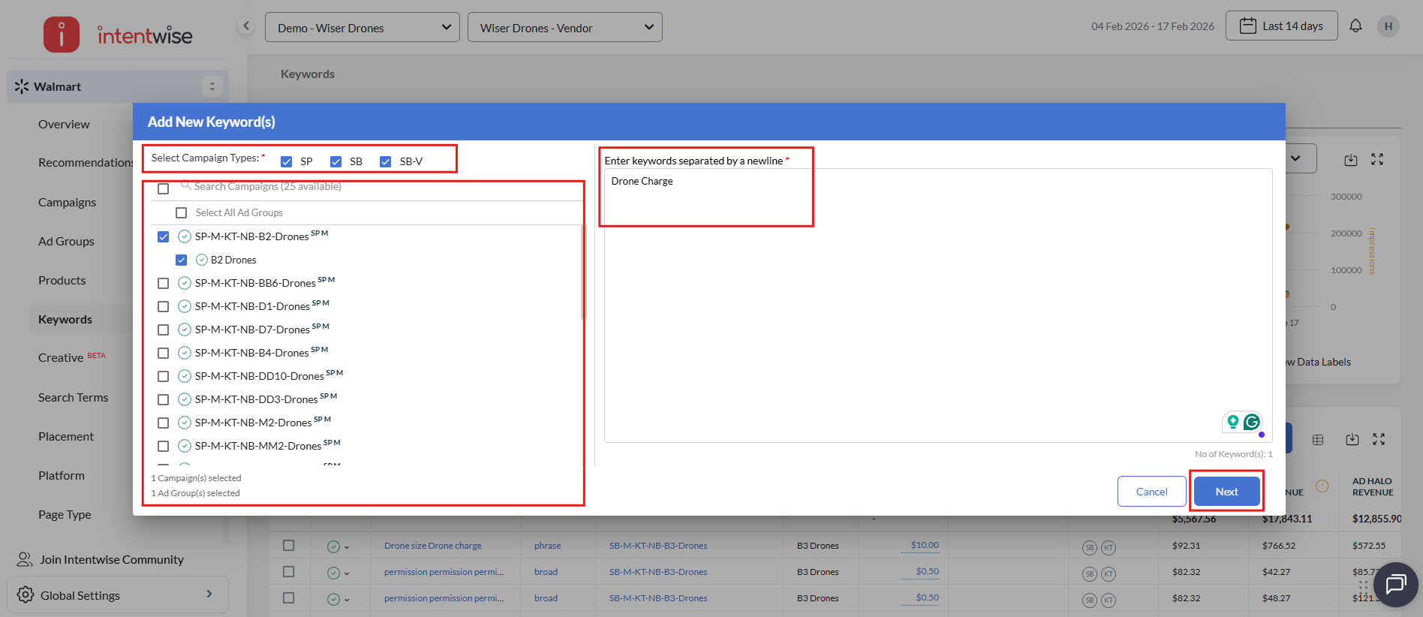Click the Intentwise logo icon

pyautogui.click(x=62, y=35)
